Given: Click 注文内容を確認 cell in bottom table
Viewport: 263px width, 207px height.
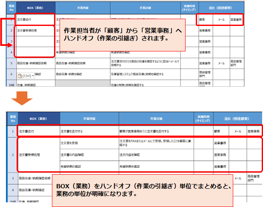Looking at the screenshot, I should [156, 155].
